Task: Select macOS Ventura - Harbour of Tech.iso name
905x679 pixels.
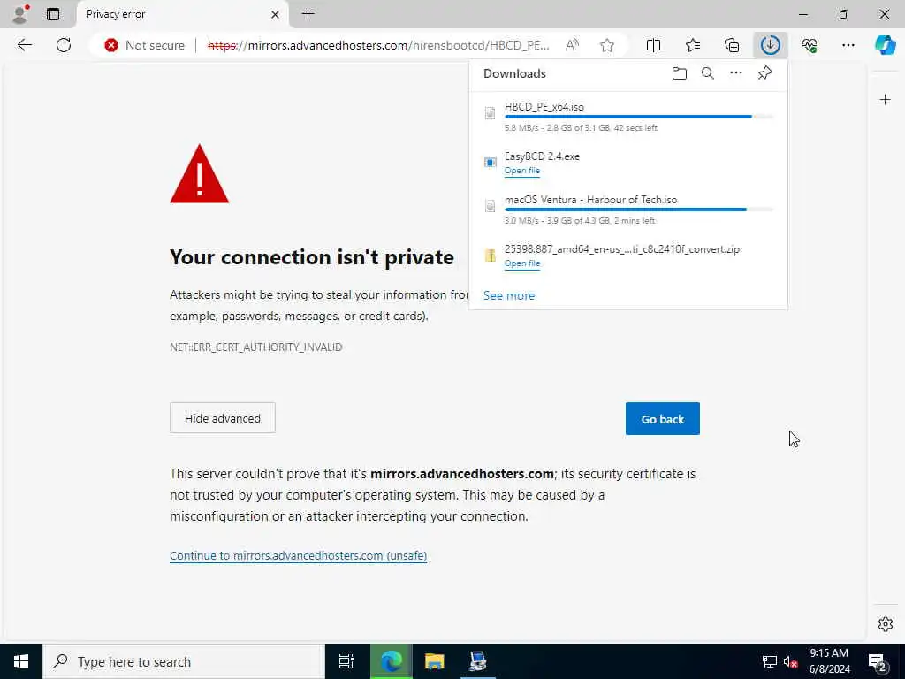Action: coord(591,200)
